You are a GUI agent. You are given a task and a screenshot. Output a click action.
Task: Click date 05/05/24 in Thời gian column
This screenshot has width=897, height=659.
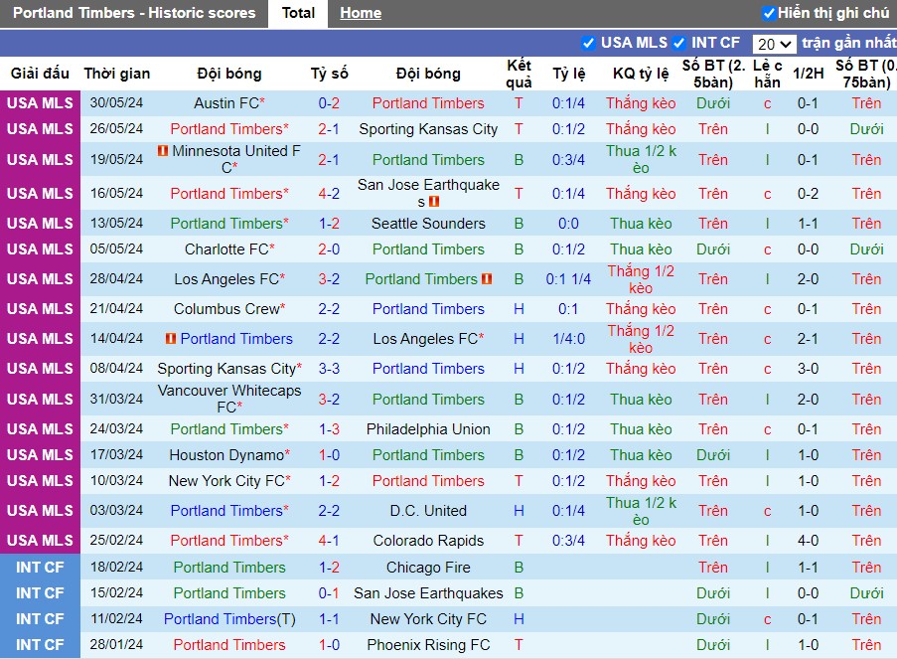pos(116,249)
